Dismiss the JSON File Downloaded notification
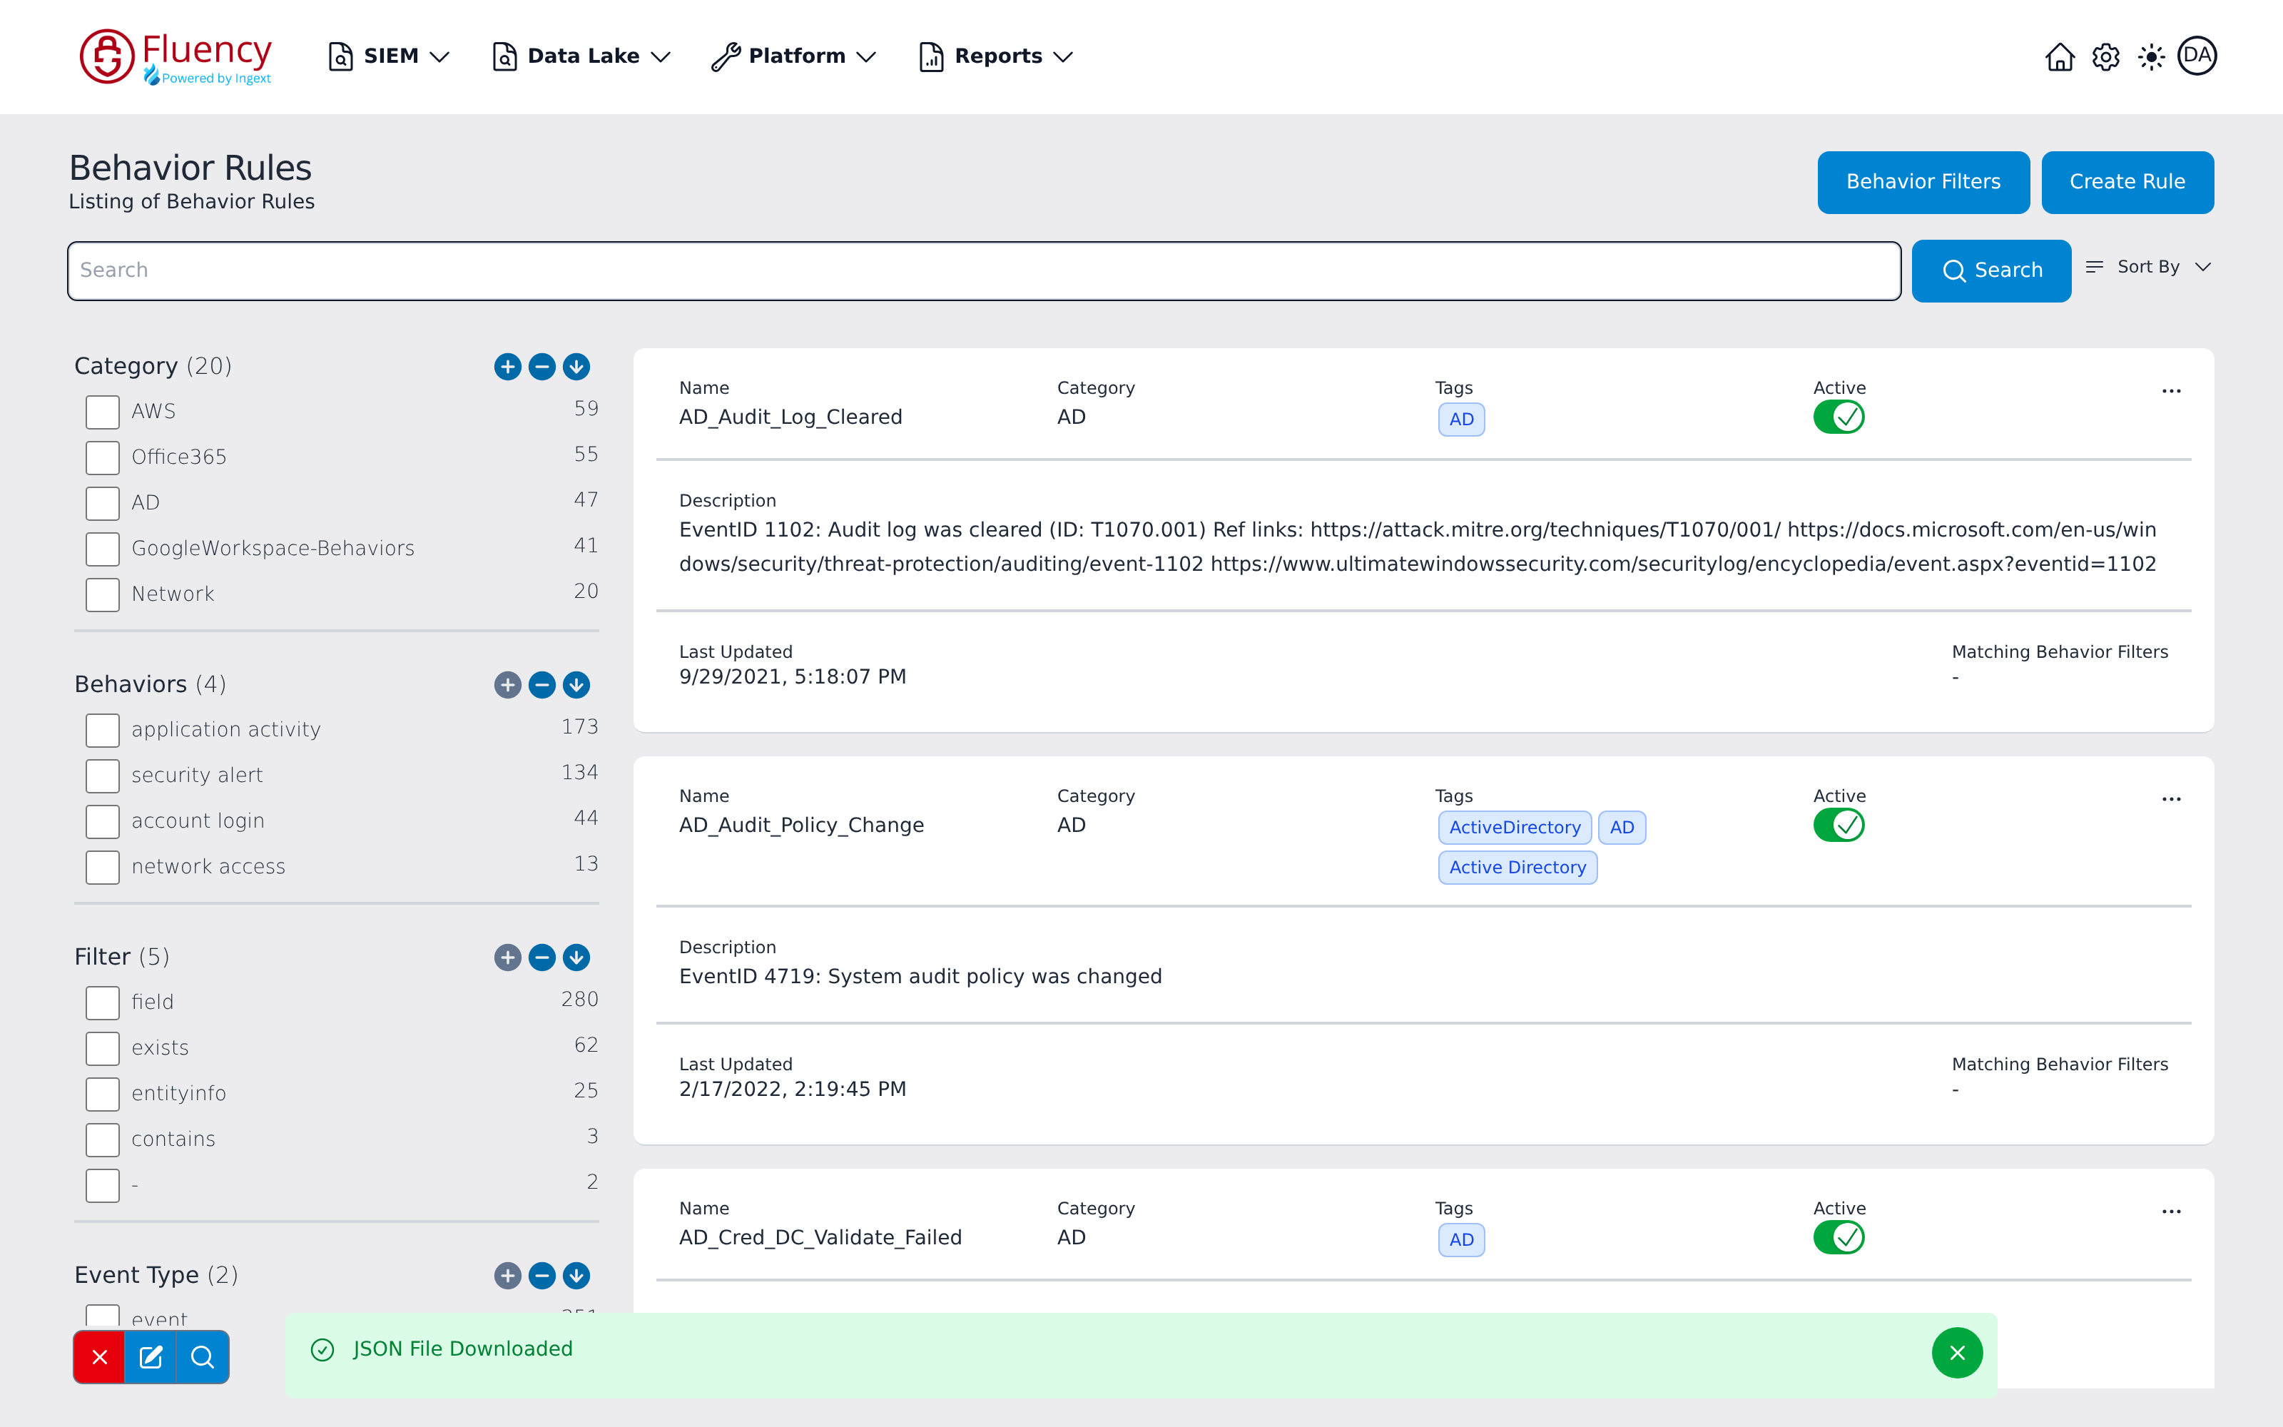 click(1956, 1353)
